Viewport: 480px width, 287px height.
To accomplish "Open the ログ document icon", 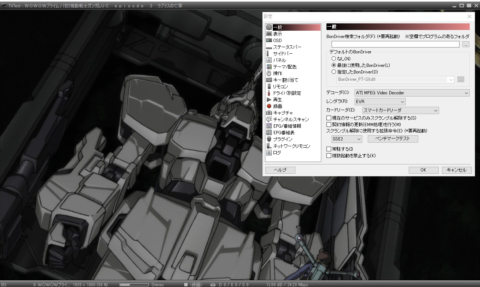I will [269, 152].
